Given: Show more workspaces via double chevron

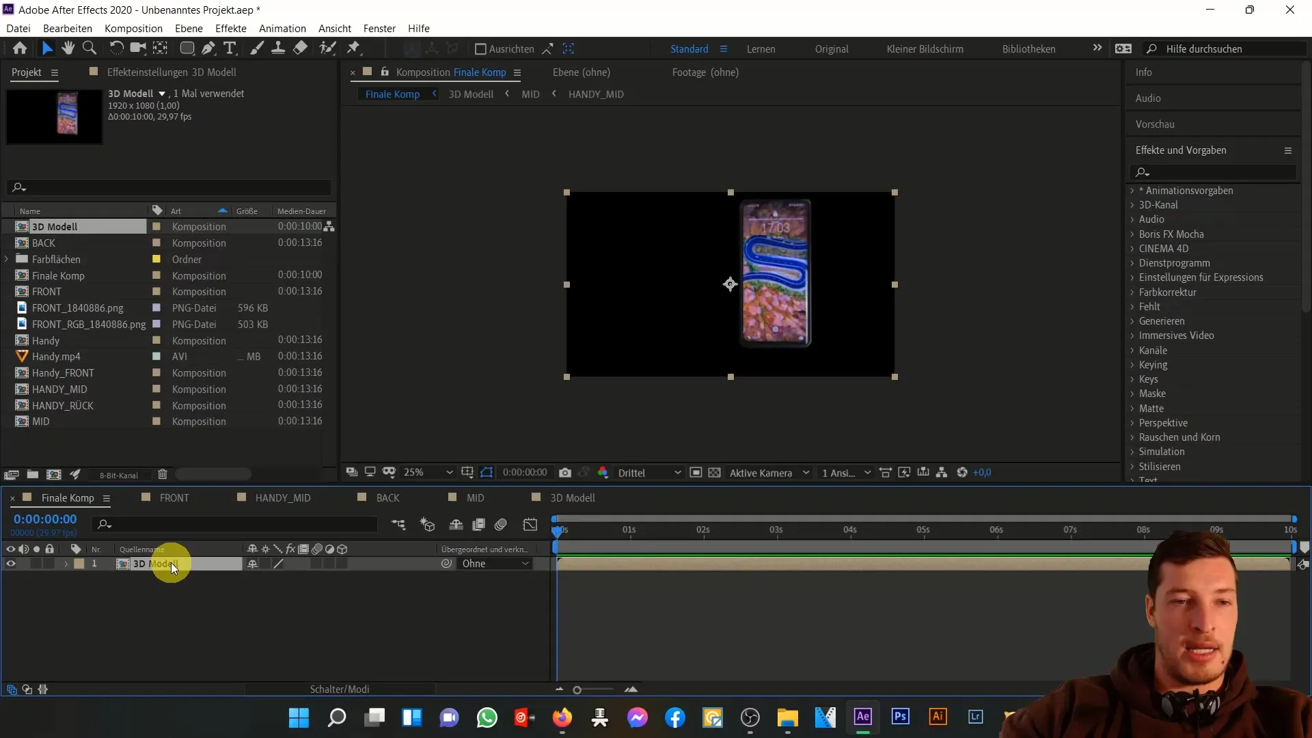Looking at the screenshot, I should (x=1097, y=48).
